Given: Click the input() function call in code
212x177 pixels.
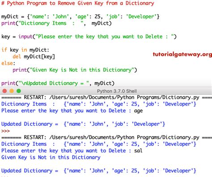Looking at the screenshot, I should click(98, 37).
